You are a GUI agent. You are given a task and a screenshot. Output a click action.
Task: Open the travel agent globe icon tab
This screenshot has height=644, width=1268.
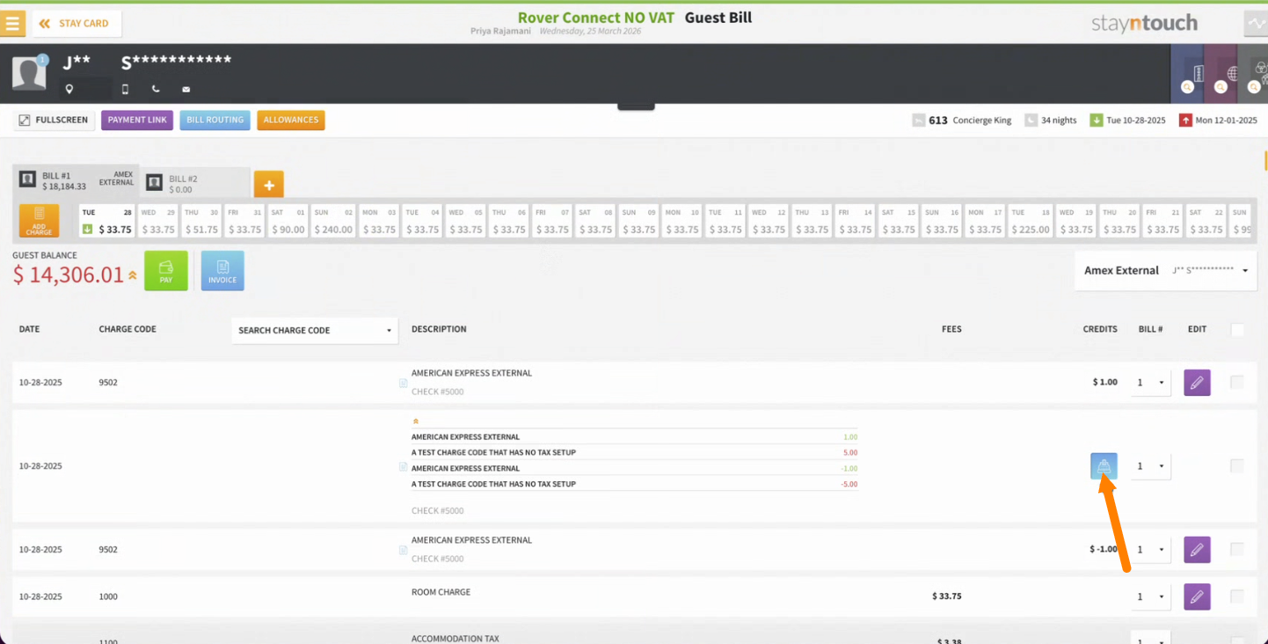tap(1222, 74)
